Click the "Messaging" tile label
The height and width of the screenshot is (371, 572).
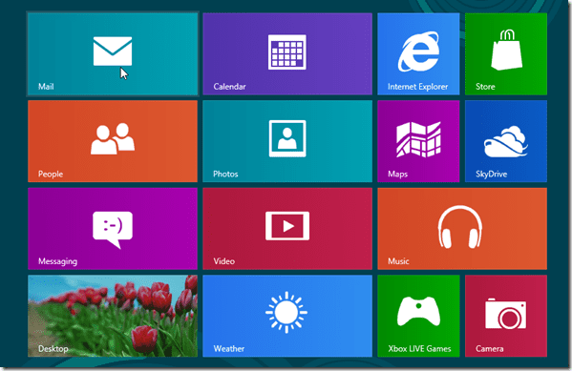coord(57,261)
